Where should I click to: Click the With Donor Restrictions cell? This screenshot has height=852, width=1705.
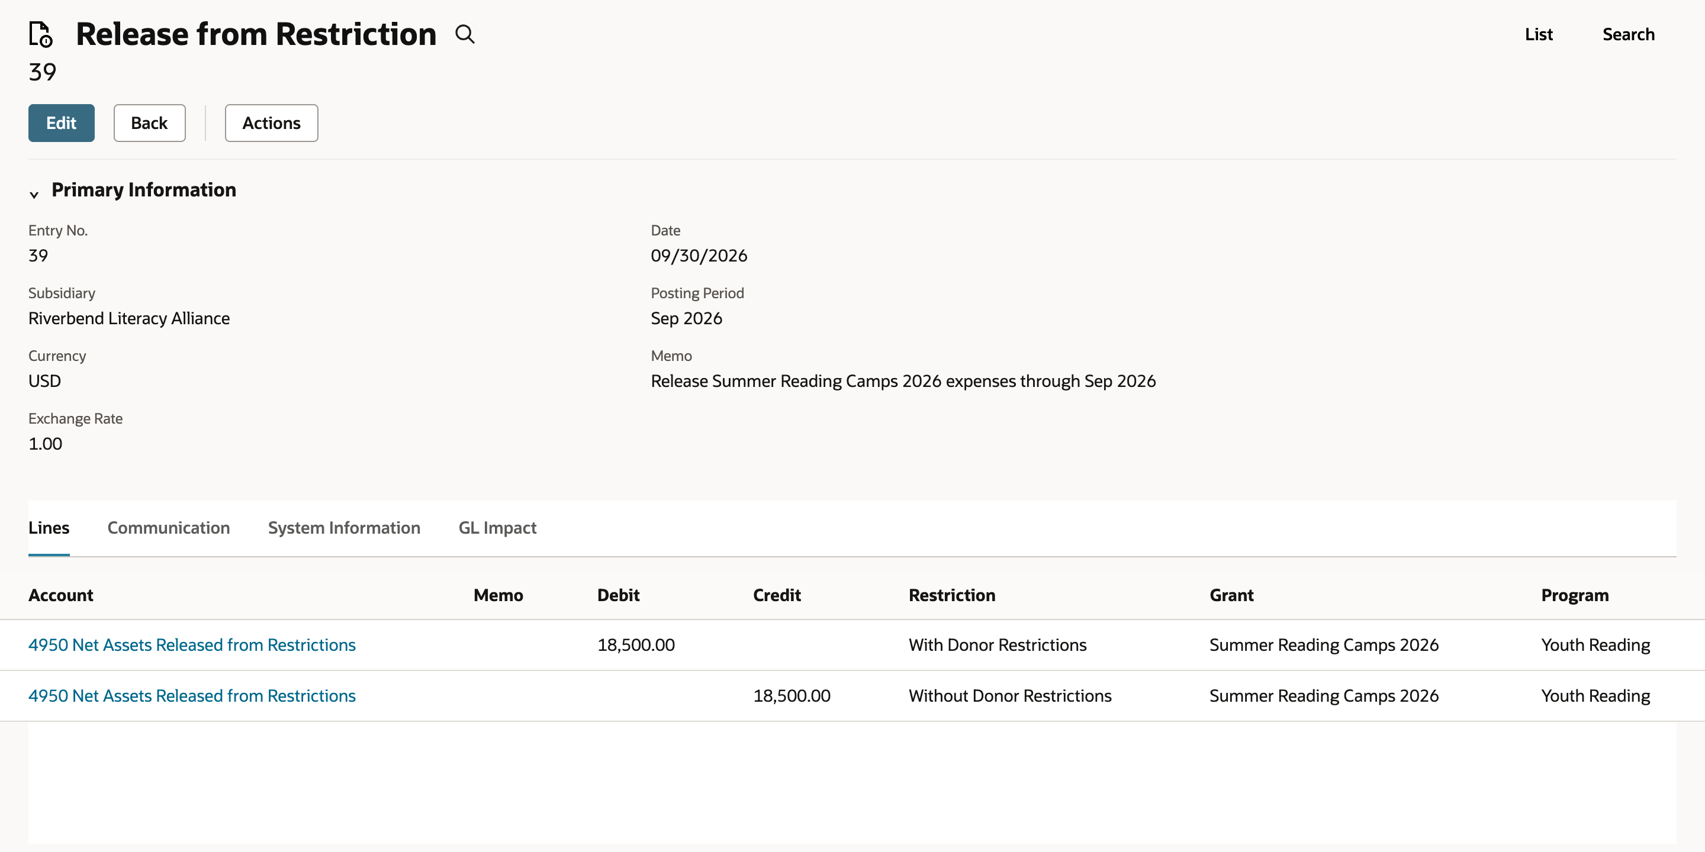[998, 644]
